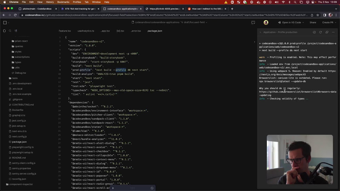Image resolution: width=340 pixels, height=191 pixels.
Task: Switch to the _error.tsx editor tab
Action: tap(136, 31)
